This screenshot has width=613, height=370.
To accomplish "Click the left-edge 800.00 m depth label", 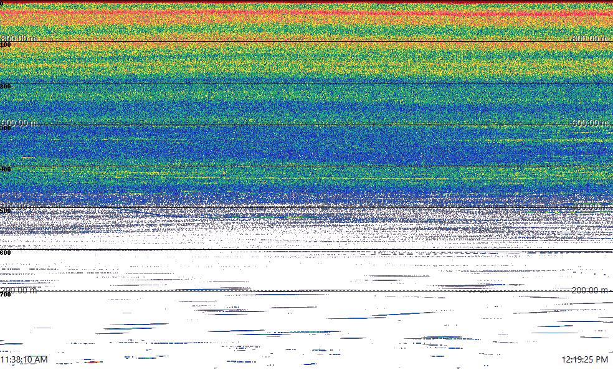I will coord(19,38).
